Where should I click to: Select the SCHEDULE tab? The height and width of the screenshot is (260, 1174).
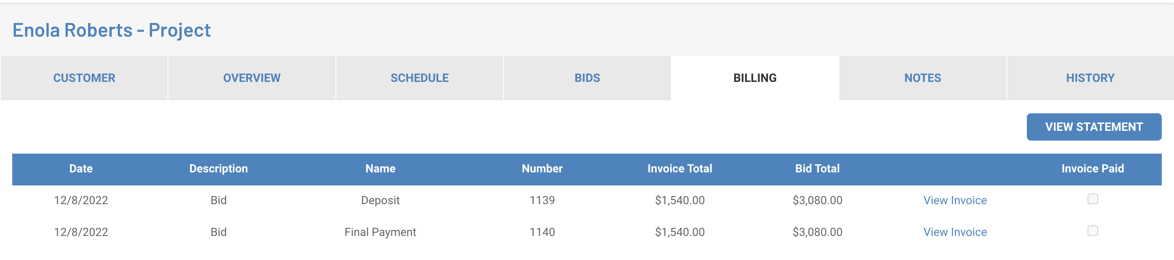419,77
